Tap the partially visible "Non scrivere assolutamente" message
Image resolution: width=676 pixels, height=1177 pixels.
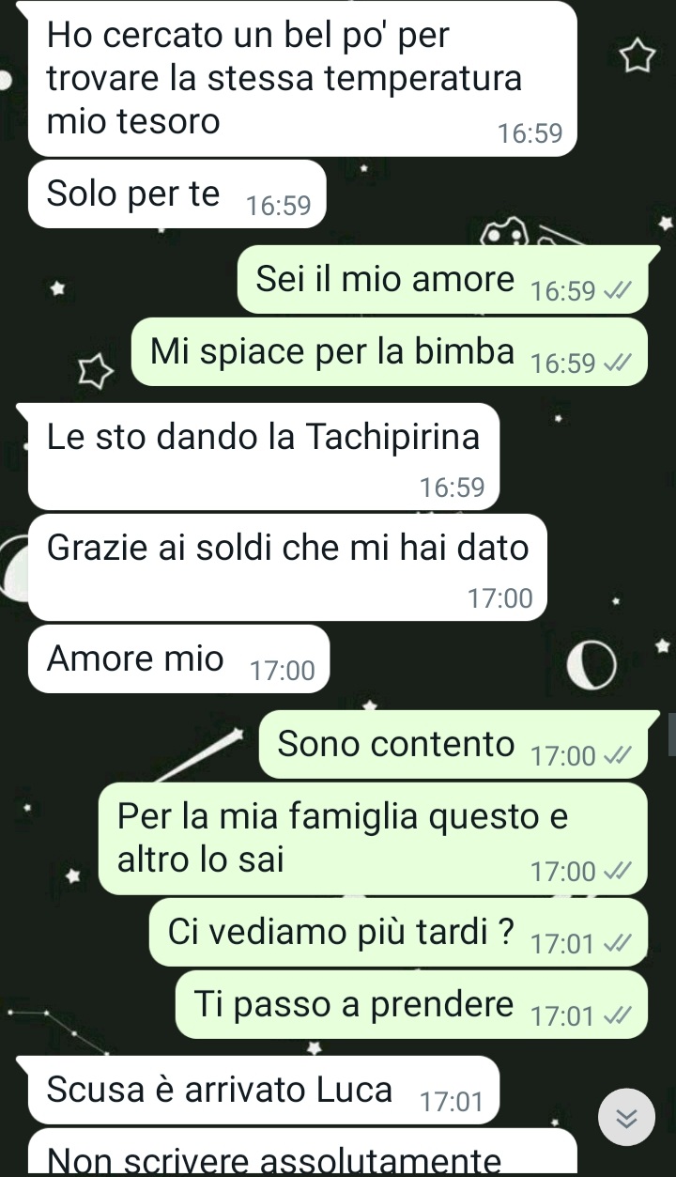(x=302, y=1153)
